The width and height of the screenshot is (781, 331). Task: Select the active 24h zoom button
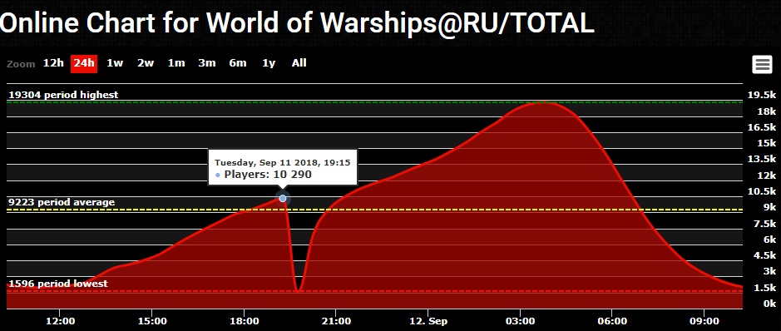coord(84,63)
